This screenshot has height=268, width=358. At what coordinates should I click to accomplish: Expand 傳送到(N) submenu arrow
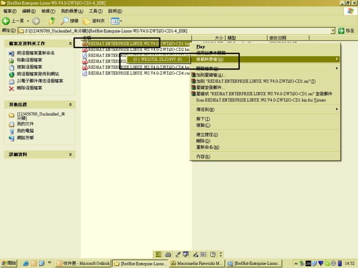[337, 109]
